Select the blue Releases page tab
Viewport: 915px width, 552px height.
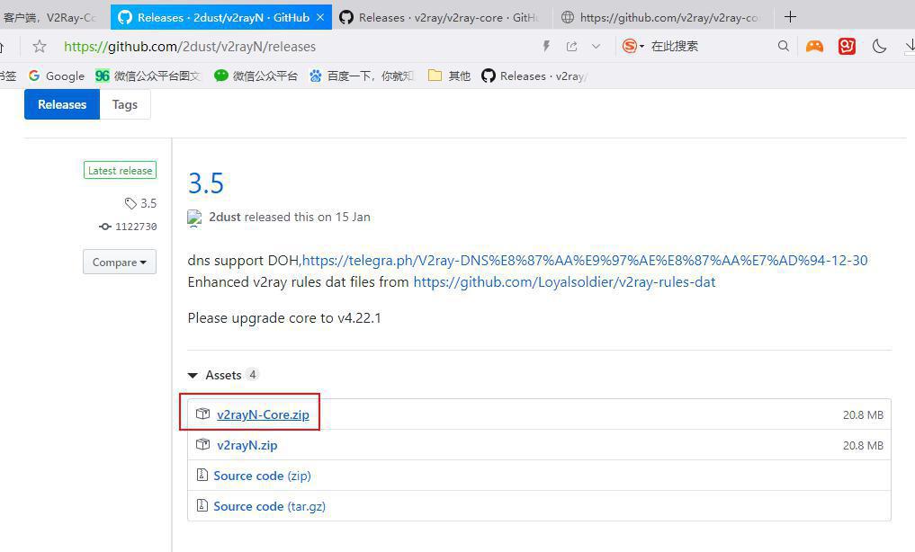pyautogui.click(x=62, y=104)
